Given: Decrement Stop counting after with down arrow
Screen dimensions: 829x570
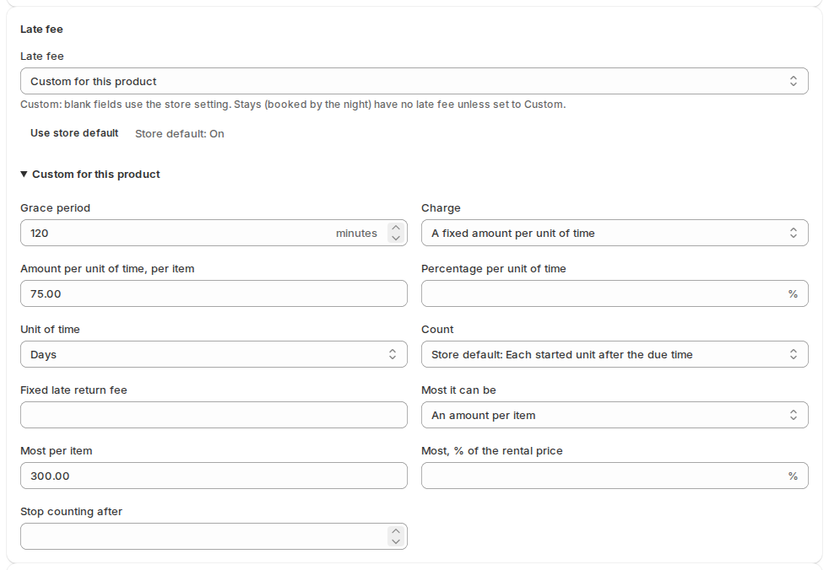Looking at the screenshot, I should [396, 542].
